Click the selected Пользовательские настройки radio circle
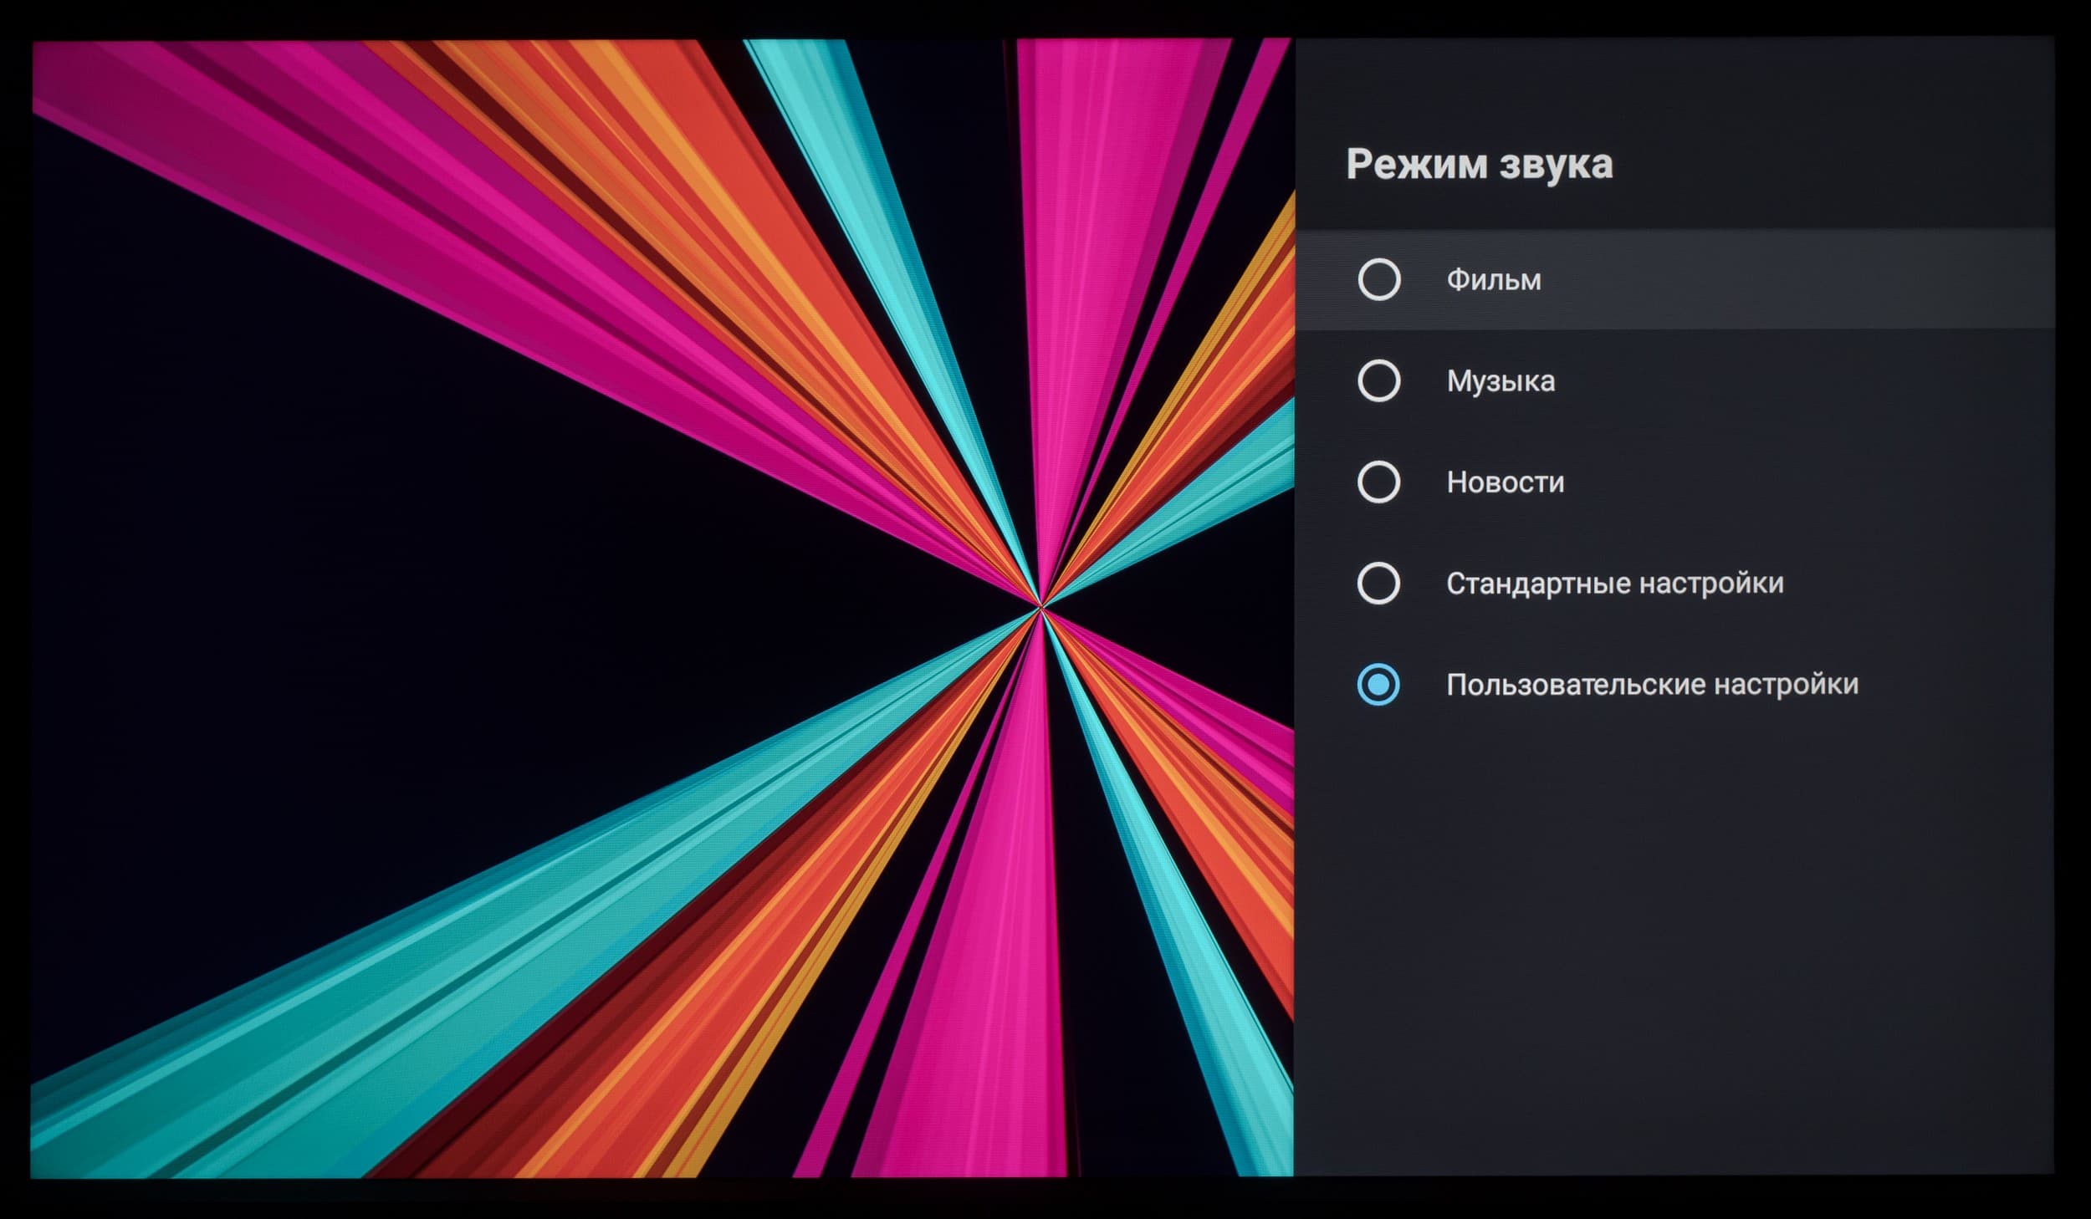This screenshot has width=2091, height=1219. click(1378, 685)
